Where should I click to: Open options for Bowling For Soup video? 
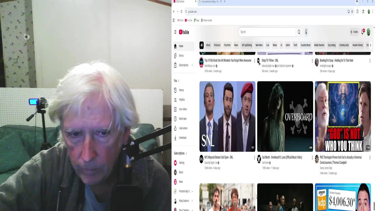tap(370, 61)
